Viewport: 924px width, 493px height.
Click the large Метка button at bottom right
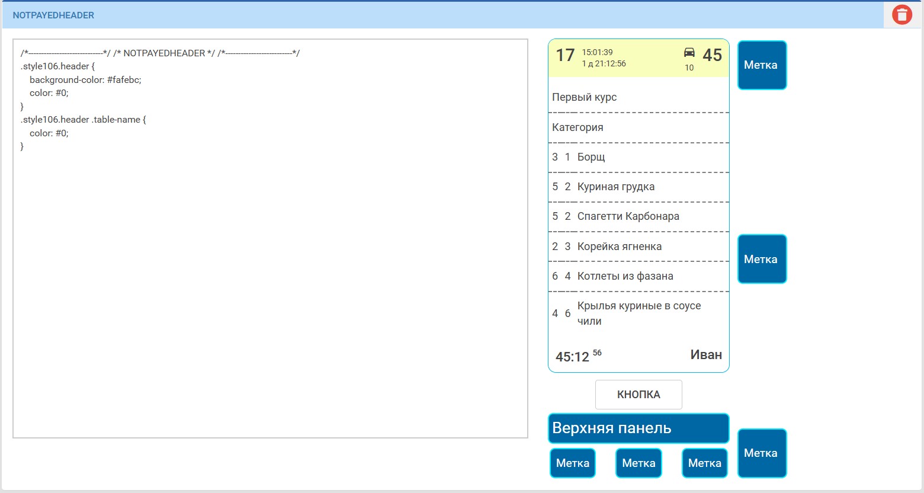point(762,453)
